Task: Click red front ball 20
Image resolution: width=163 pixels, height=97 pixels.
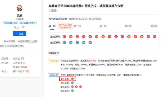Action: point(116,36)
